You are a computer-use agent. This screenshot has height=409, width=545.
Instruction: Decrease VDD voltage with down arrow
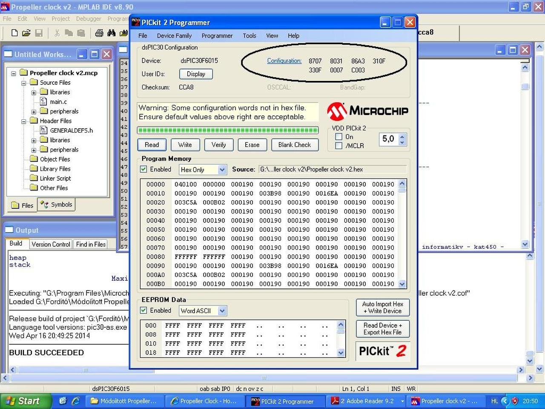[x=402, y=142]
